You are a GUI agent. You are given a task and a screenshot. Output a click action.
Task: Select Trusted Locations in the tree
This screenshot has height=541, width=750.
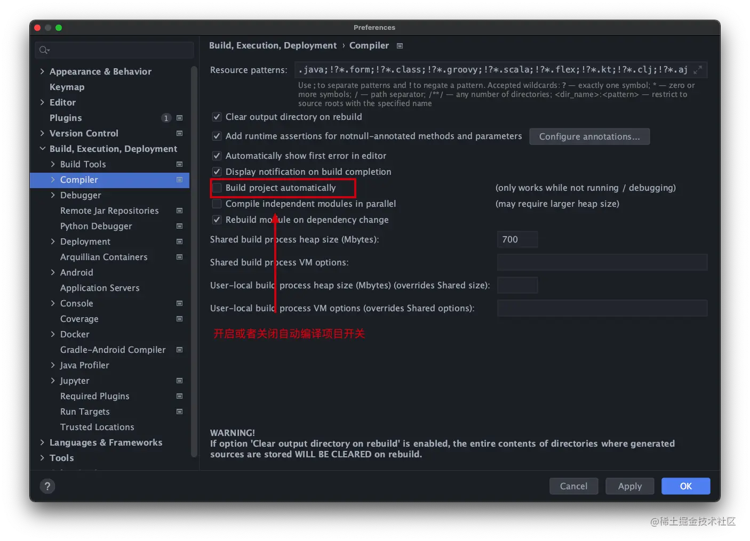point(97,427)
